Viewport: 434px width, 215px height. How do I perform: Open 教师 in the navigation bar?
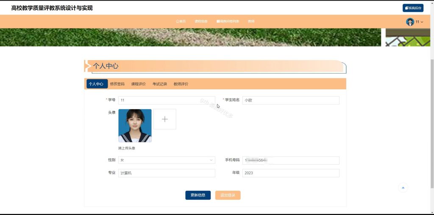point(251,21)
